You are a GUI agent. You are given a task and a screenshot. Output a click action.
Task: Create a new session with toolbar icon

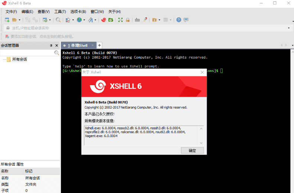coord(7,20)
